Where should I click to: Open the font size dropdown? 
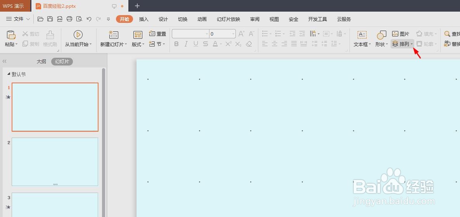click(x=233, y=34)
